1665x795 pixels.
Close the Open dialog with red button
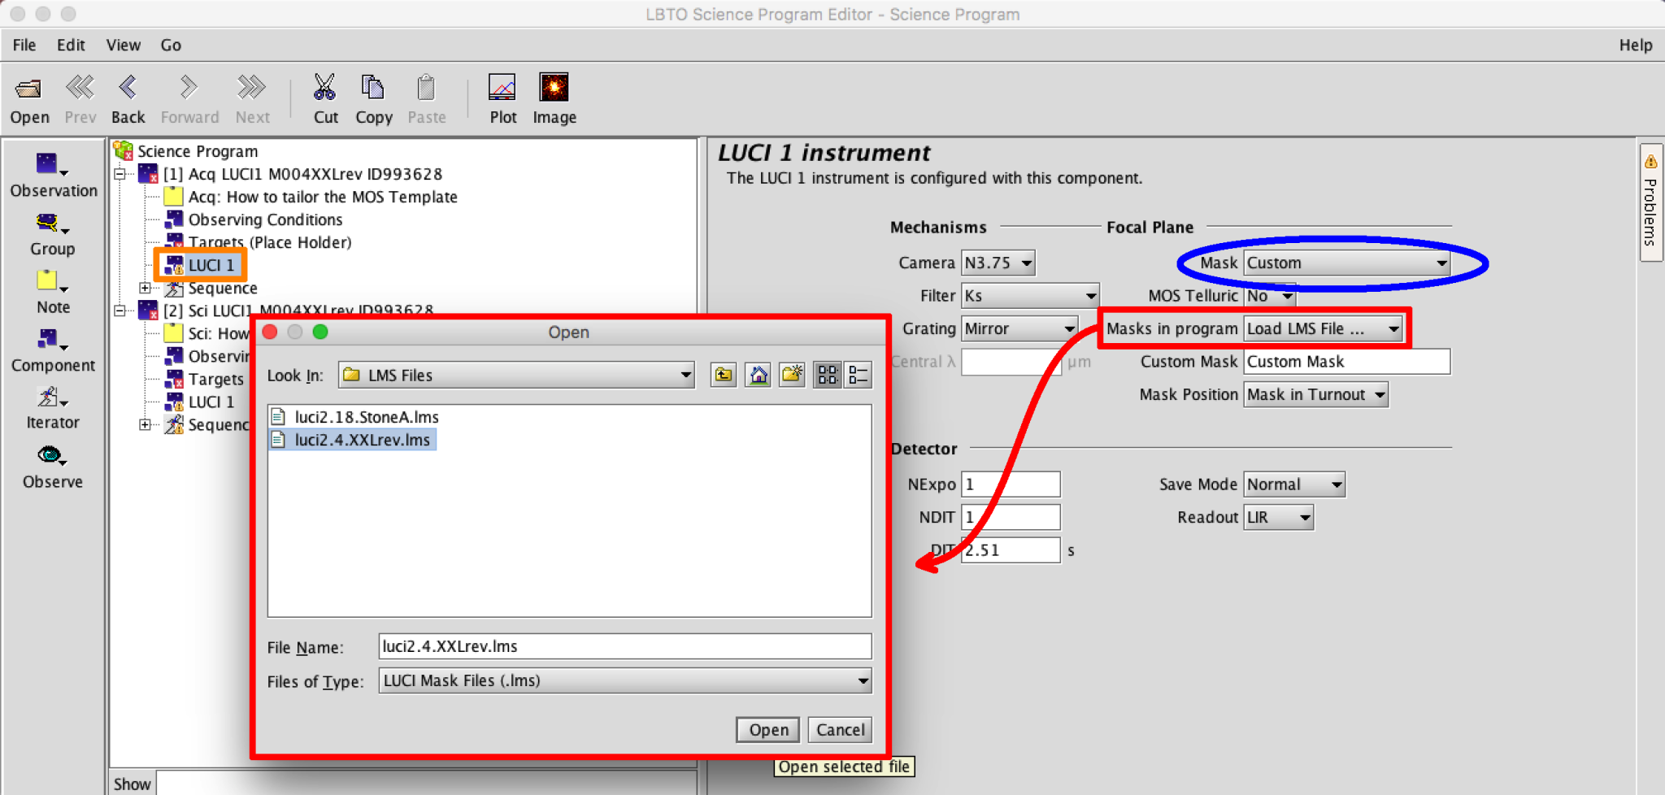[x=271, y=332]
